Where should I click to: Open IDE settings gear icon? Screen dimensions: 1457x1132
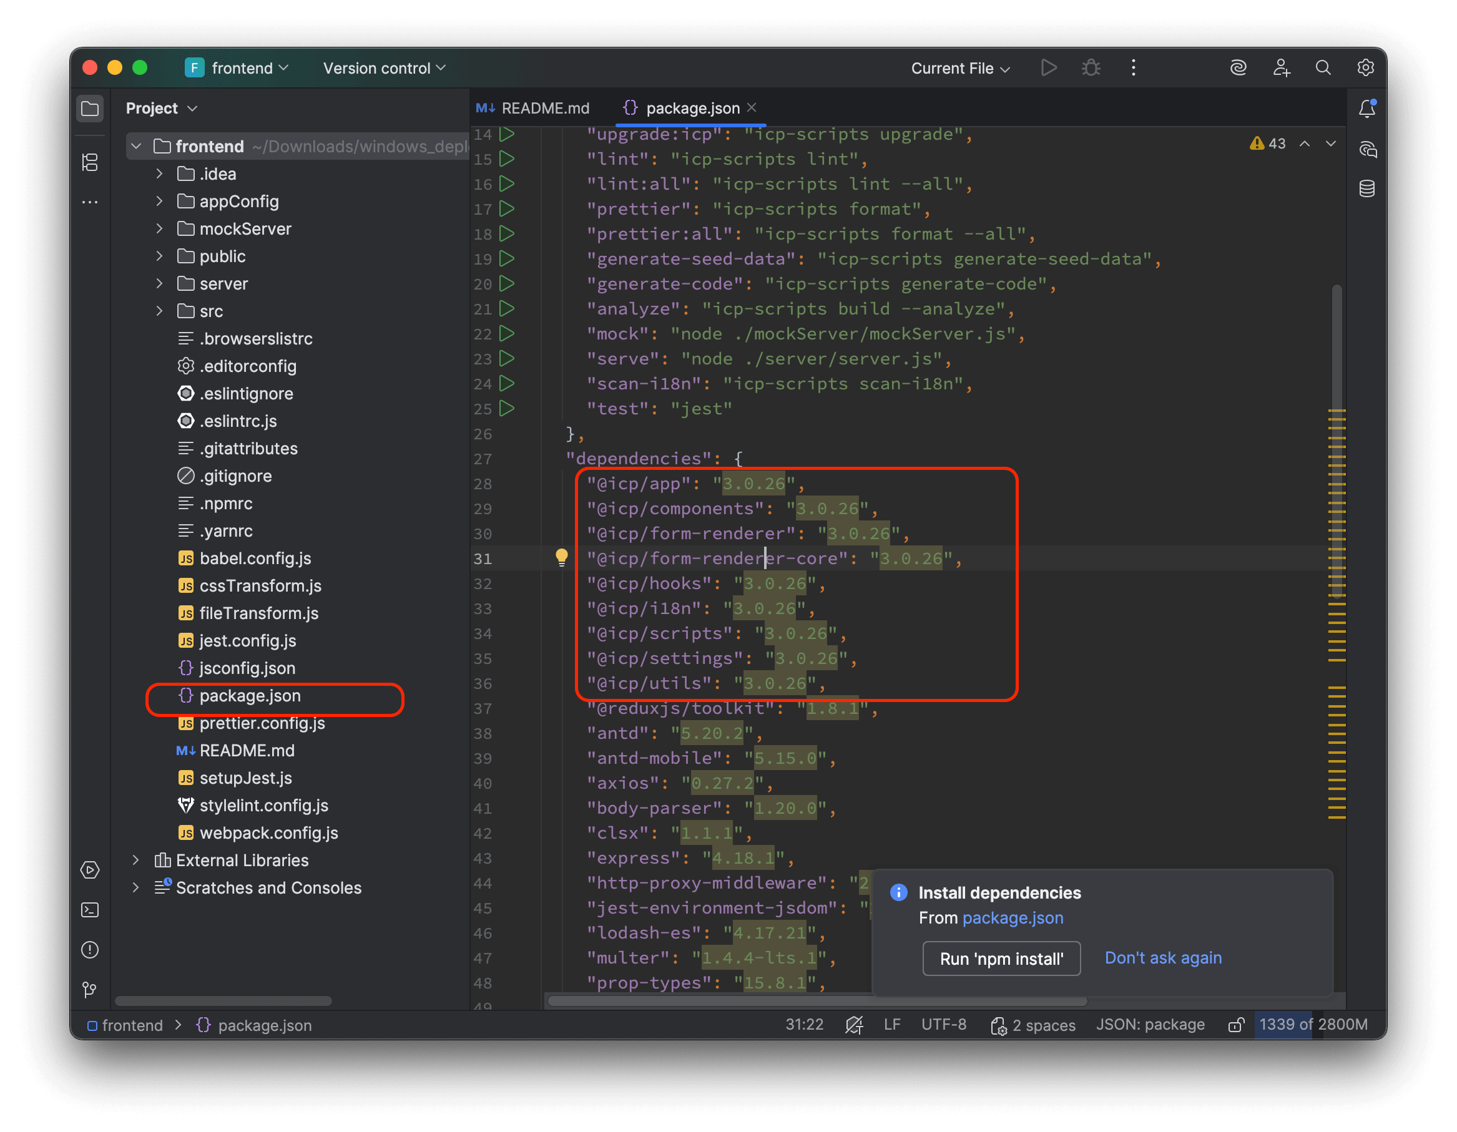point(1366,68)
